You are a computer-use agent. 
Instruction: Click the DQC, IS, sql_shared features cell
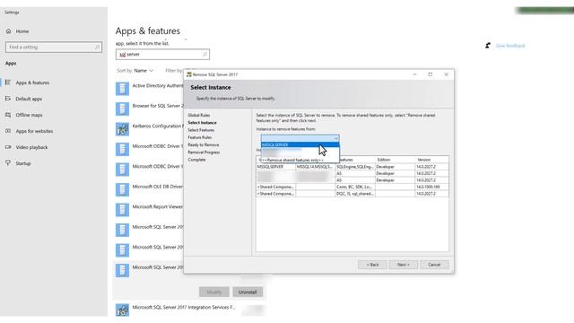(355, 194)
